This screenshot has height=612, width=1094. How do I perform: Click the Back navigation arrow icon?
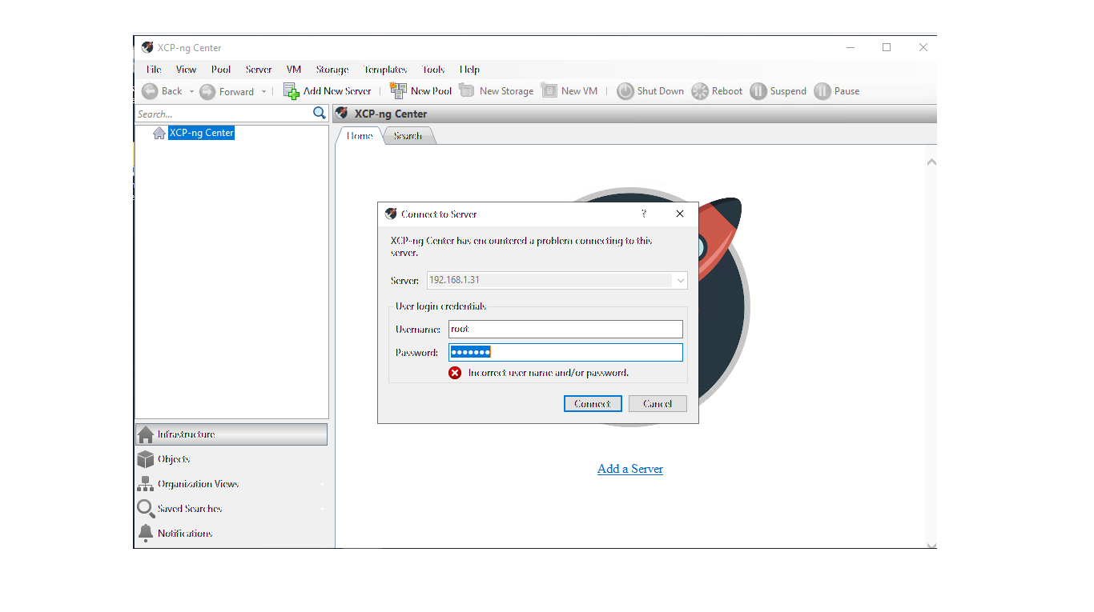pos(150,91)
